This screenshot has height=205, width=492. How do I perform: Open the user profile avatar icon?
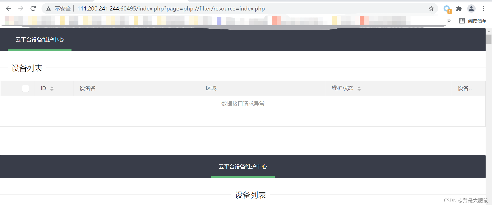pos(471,8)
